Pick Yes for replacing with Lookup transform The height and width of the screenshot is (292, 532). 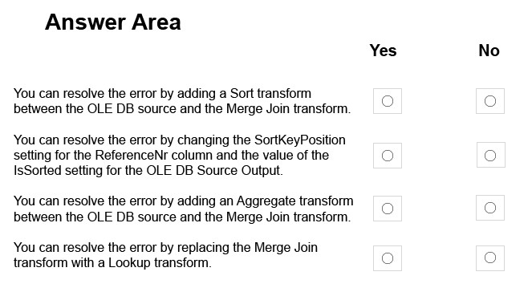[388, 258]
